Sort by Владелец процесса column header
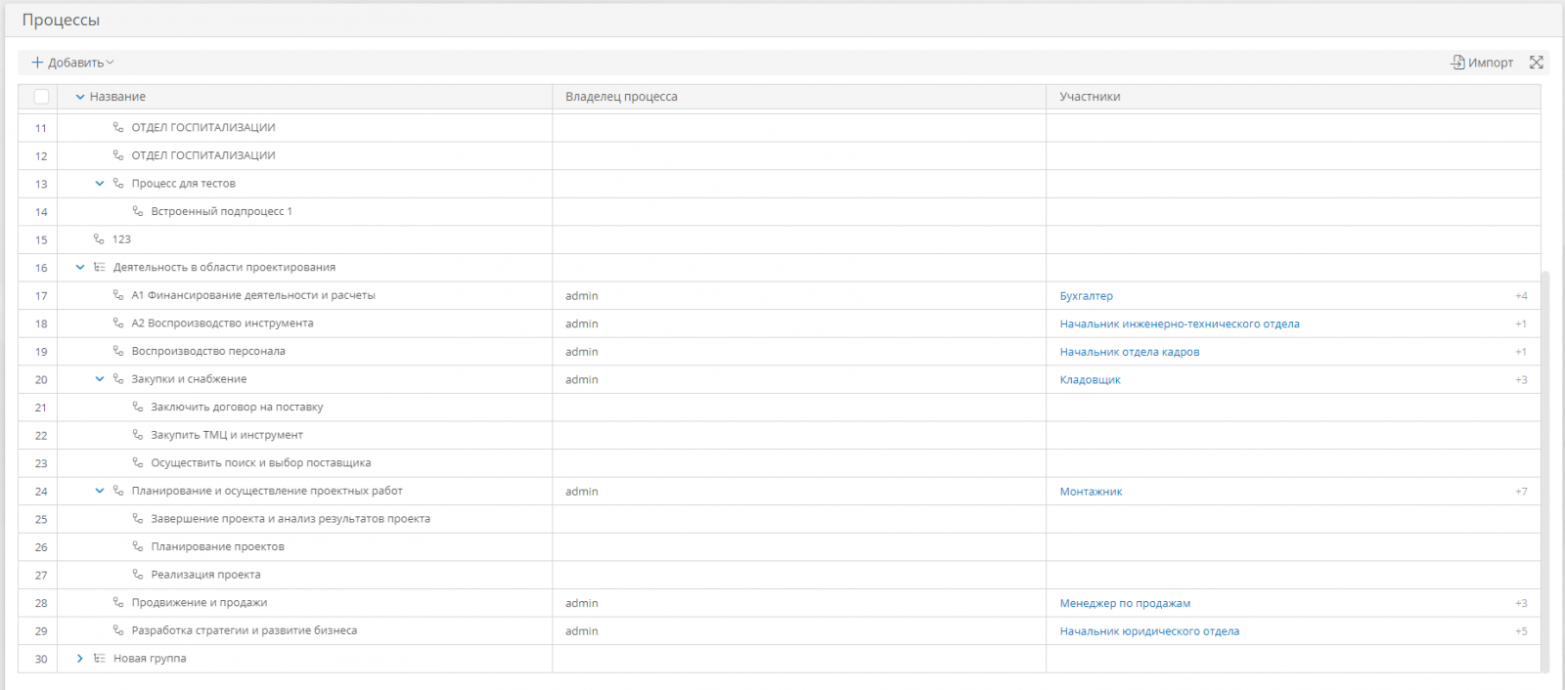The width and height of the screenshot is (1565, 690). point(621,97)
